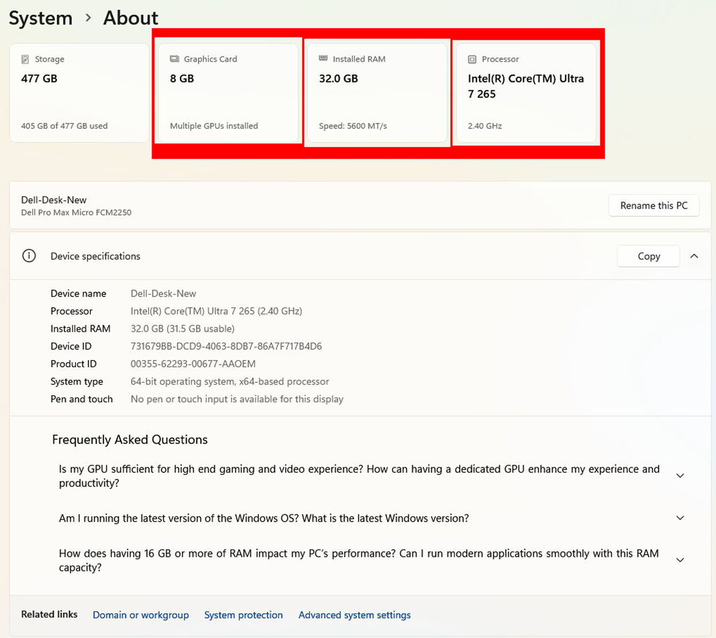This screenshot has width=716, height=638.
Task: Click the Related links label
Action: point(49,614)
